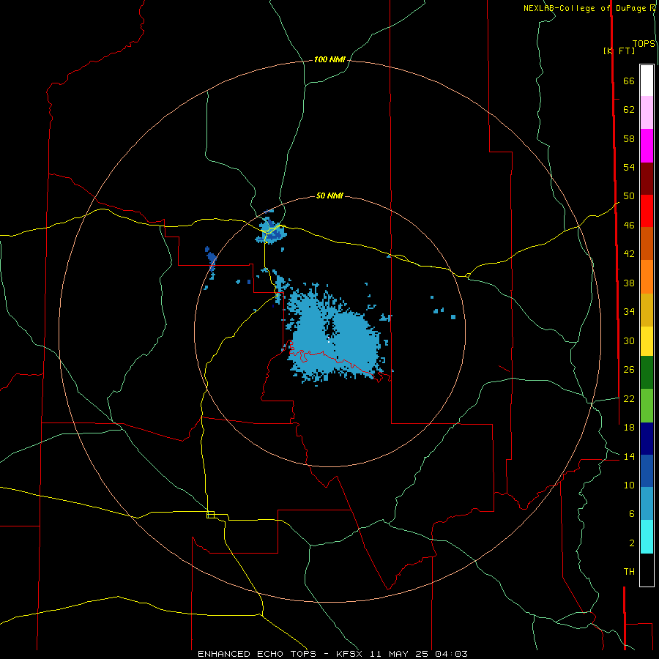Click the TH legend label
This screenshot has height=659, width=659.
(629, 572)
